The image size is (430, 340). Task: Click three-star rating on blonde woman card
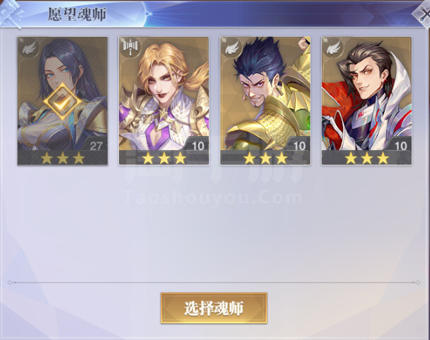click(164, 158)
